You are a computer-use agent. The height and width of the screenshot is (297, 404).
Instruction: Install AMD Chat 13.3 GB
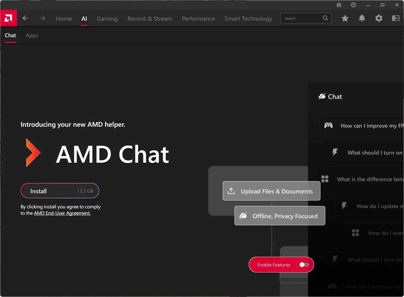tap(60, 191)
